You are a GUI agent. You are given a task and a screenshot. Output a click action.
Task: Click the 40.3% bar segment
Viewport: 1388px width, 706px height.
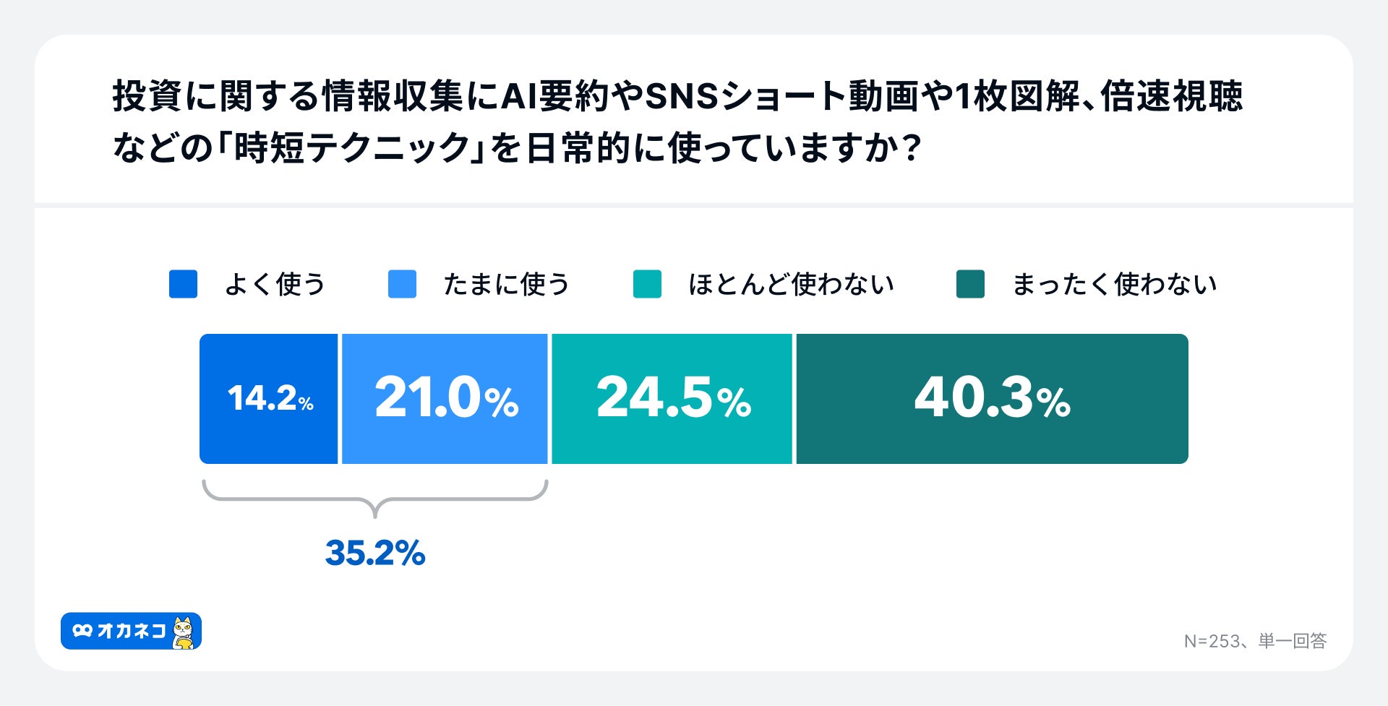pos(992,398)
